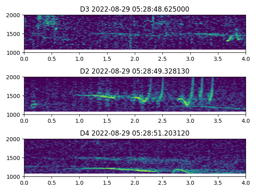Click the 0.0 x-axis tick label under D4 plot
This screenshot has width=256, height=192.
[24, 183]
